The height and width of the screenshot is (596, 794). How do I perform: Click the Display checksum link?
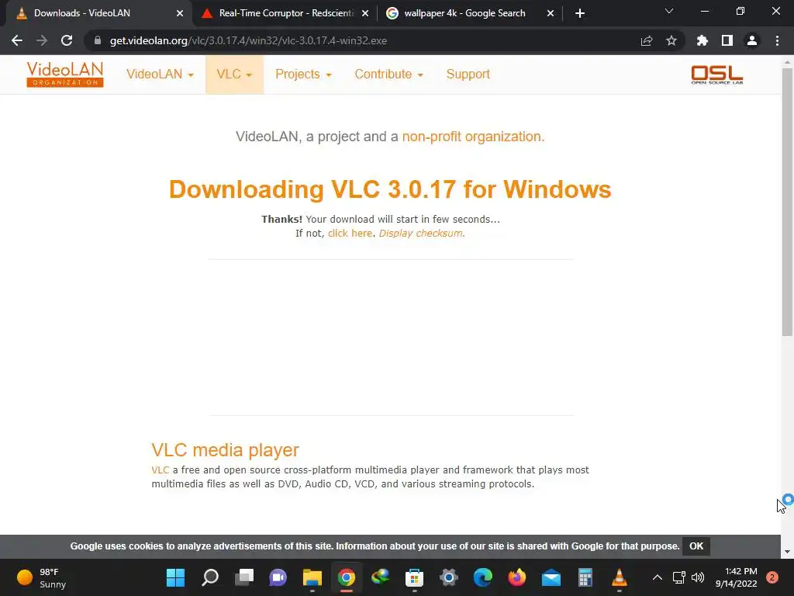[x=420, y=233]
